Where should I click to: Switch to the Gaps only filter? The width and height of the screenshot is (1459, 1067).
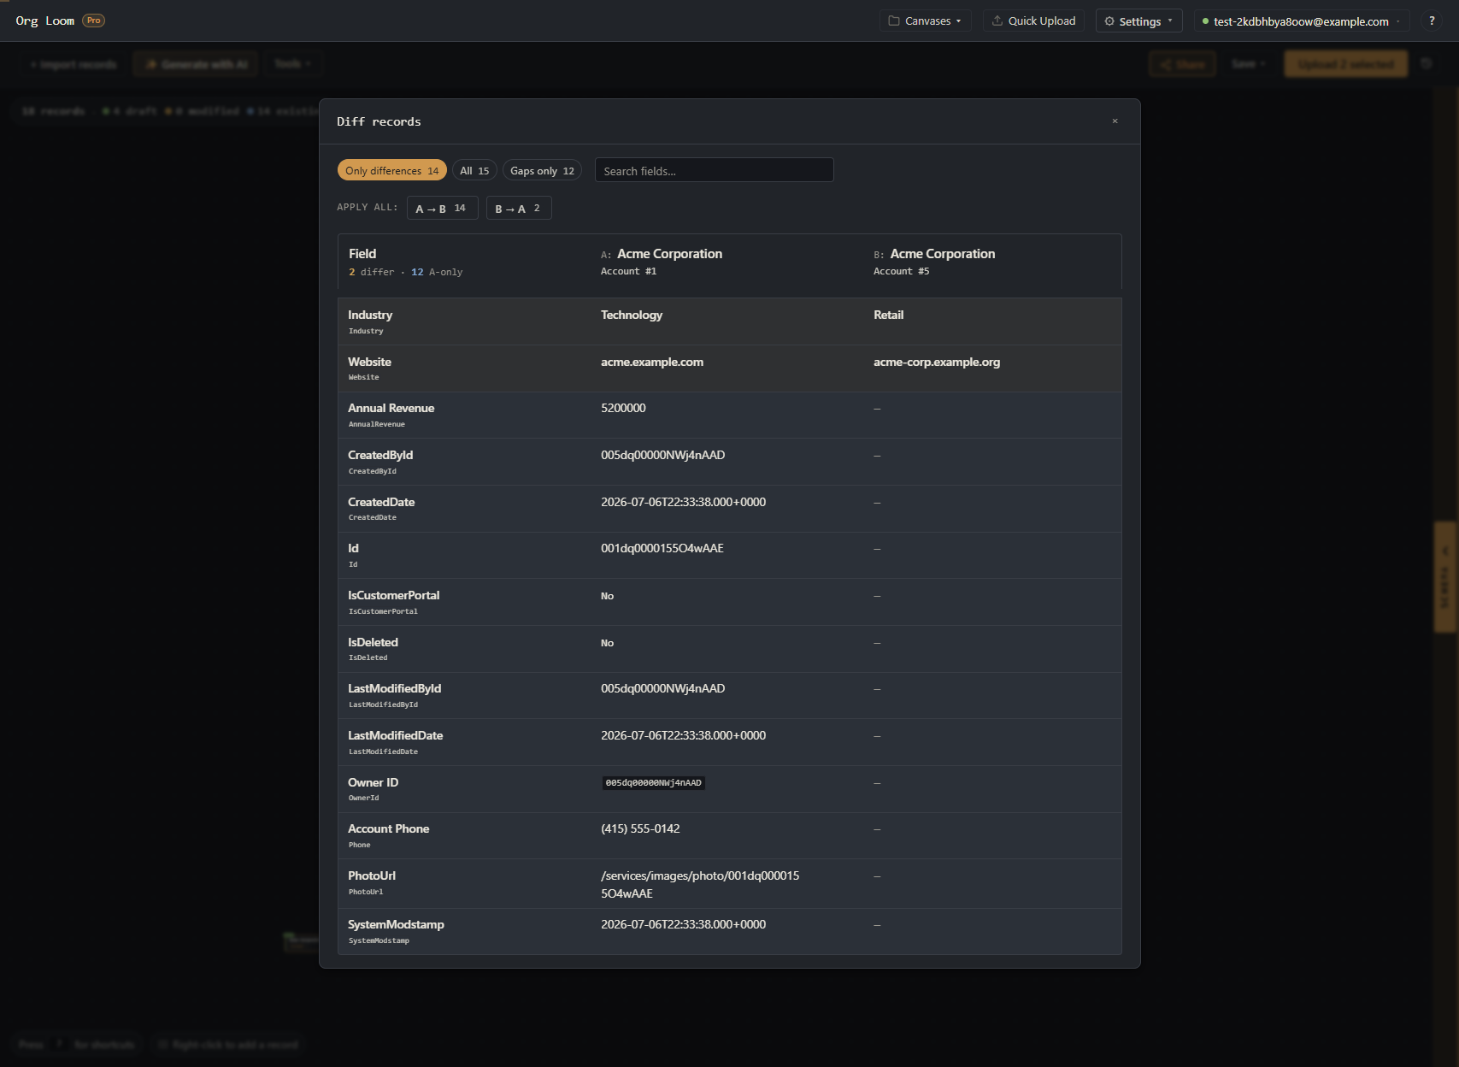(x=542, y=171)
